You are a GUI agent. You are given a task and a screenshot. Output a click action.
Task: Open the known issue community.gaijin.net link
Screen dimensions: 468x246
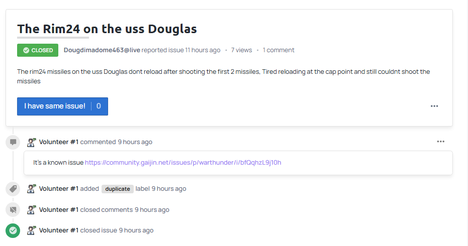(183, 163)
